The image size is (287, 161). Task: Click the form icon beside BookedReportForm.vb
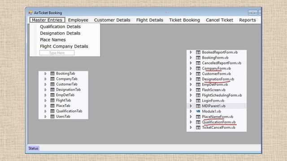(x=198, y=52)
